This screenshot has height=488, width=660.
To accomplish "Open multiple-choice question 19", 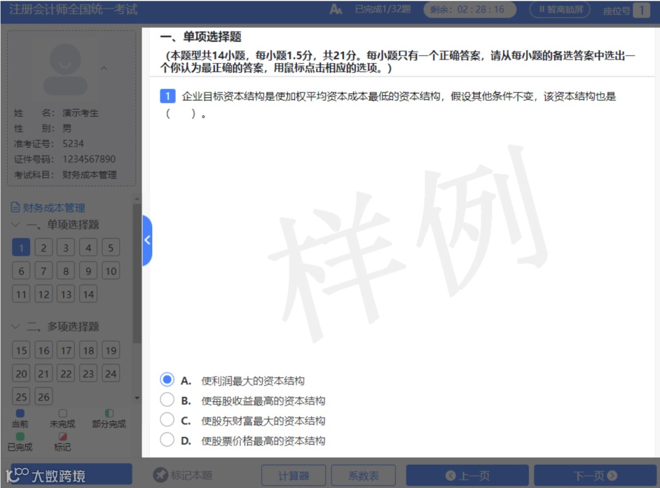I will pos(111,349).
